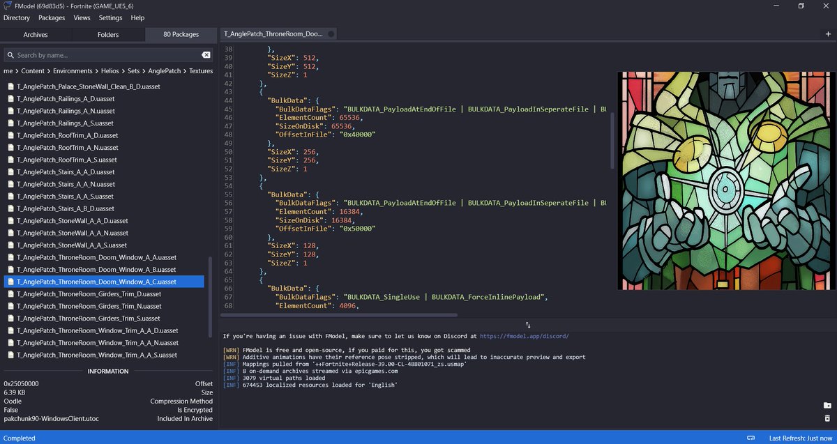
Task: Click the 6.39 KB size value
Action: 15,392
